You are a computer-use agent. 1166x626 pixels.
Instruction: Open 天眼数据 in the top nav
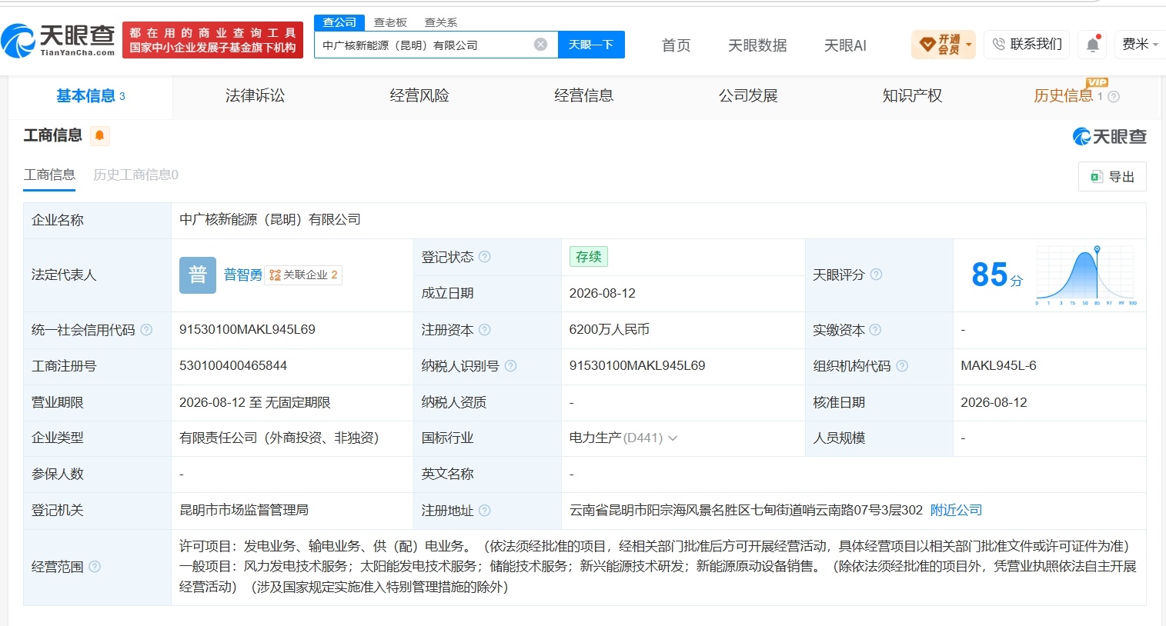[x=757, y=45]
